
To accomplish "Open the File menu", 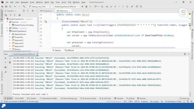I will point(7,2).
